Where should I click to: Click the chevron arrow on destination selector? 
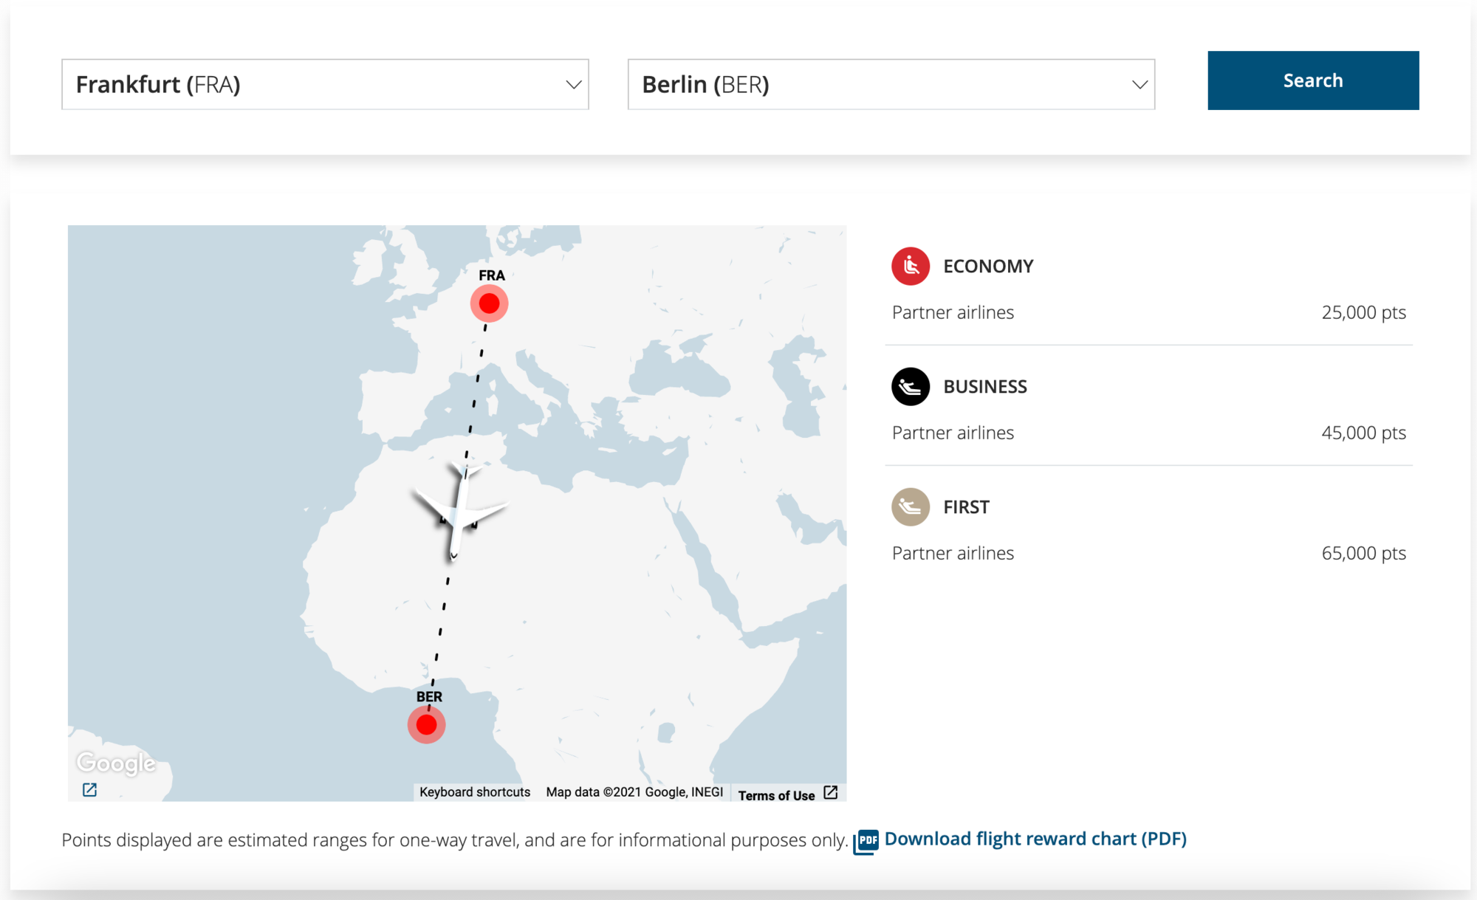pyautogui.click(x=1140, y=85)
